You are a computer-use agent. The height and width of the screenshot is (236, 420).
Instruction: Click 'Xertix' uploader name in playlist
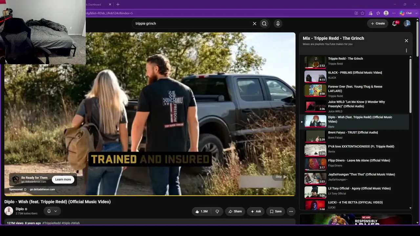click(x=332, y=151)
